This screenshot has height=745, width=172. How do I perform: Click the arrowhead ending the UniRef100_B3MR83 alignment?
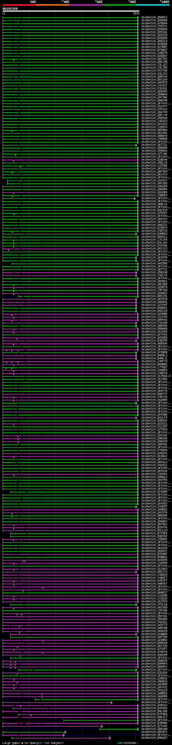(x=137, y=234)
